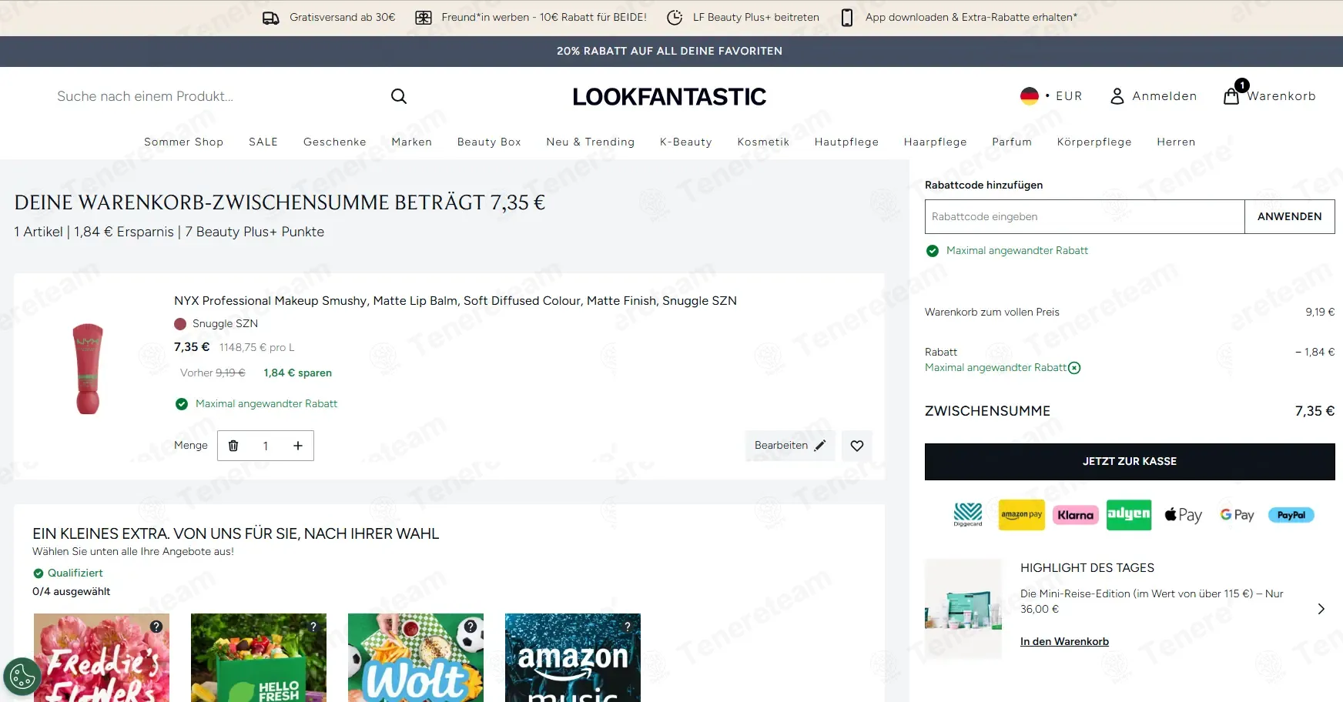The image size is (1343, 702).
Task: Click the PayPal payment icon
Action: click(x=1291, y=515)
